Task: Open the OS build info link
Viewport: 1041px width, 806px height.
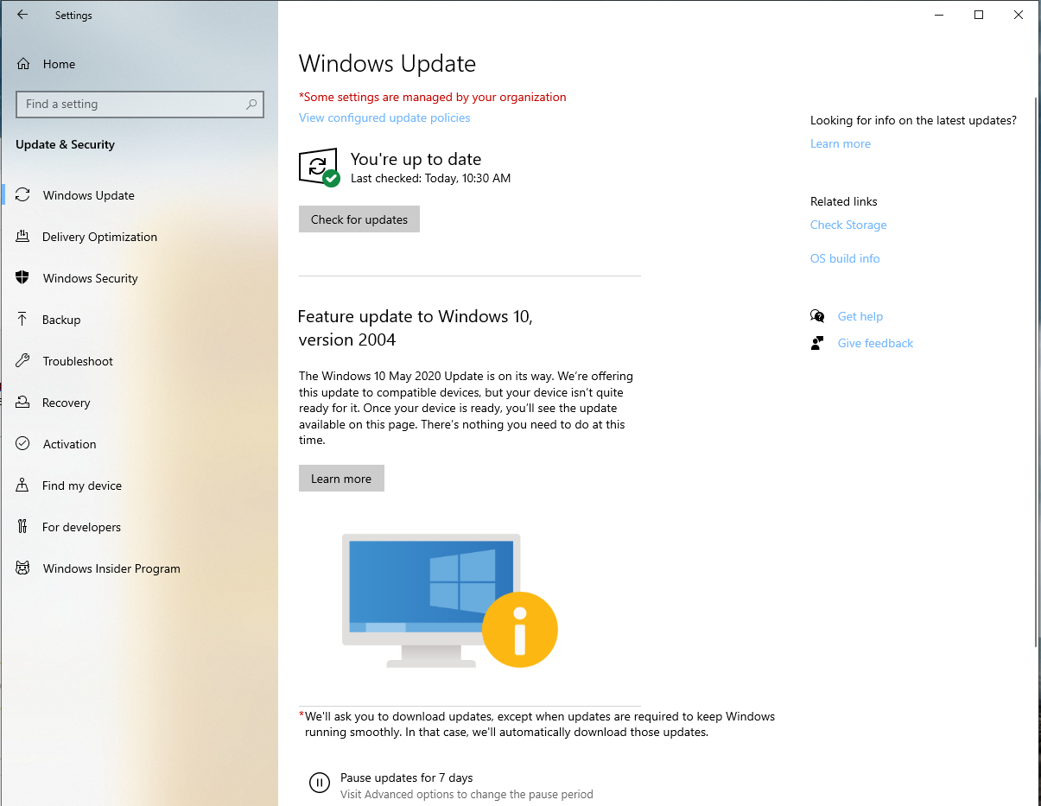Action: [x=845, y=258]
